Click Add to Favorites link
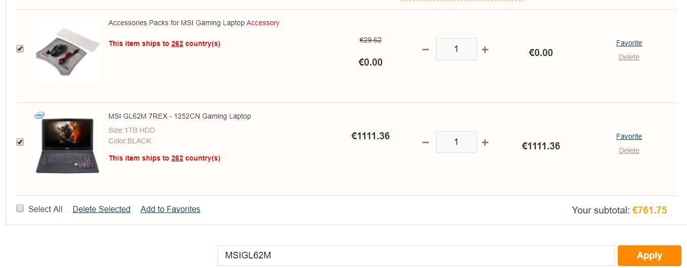Viewport: 687px width, 268px height. (170, 209)
